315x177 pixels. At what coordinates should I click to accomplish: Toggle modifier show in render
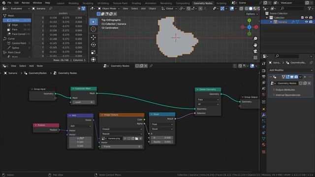coord(296,77)
